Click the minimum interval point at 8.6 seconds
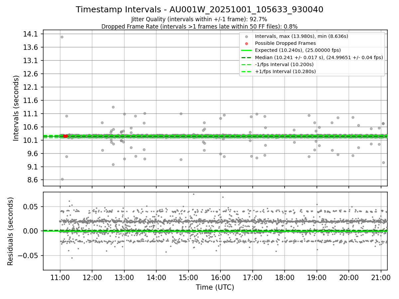 [62, 179]
